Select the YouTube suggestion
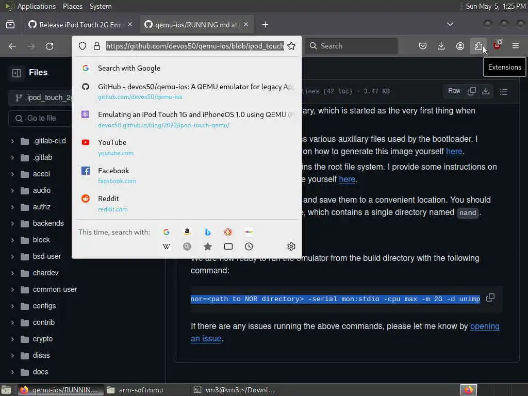Screen dimensions: 528x396 tap(187, 147)
